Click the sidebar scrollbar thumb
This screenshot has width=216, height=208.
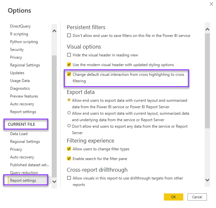pos(54,116)
